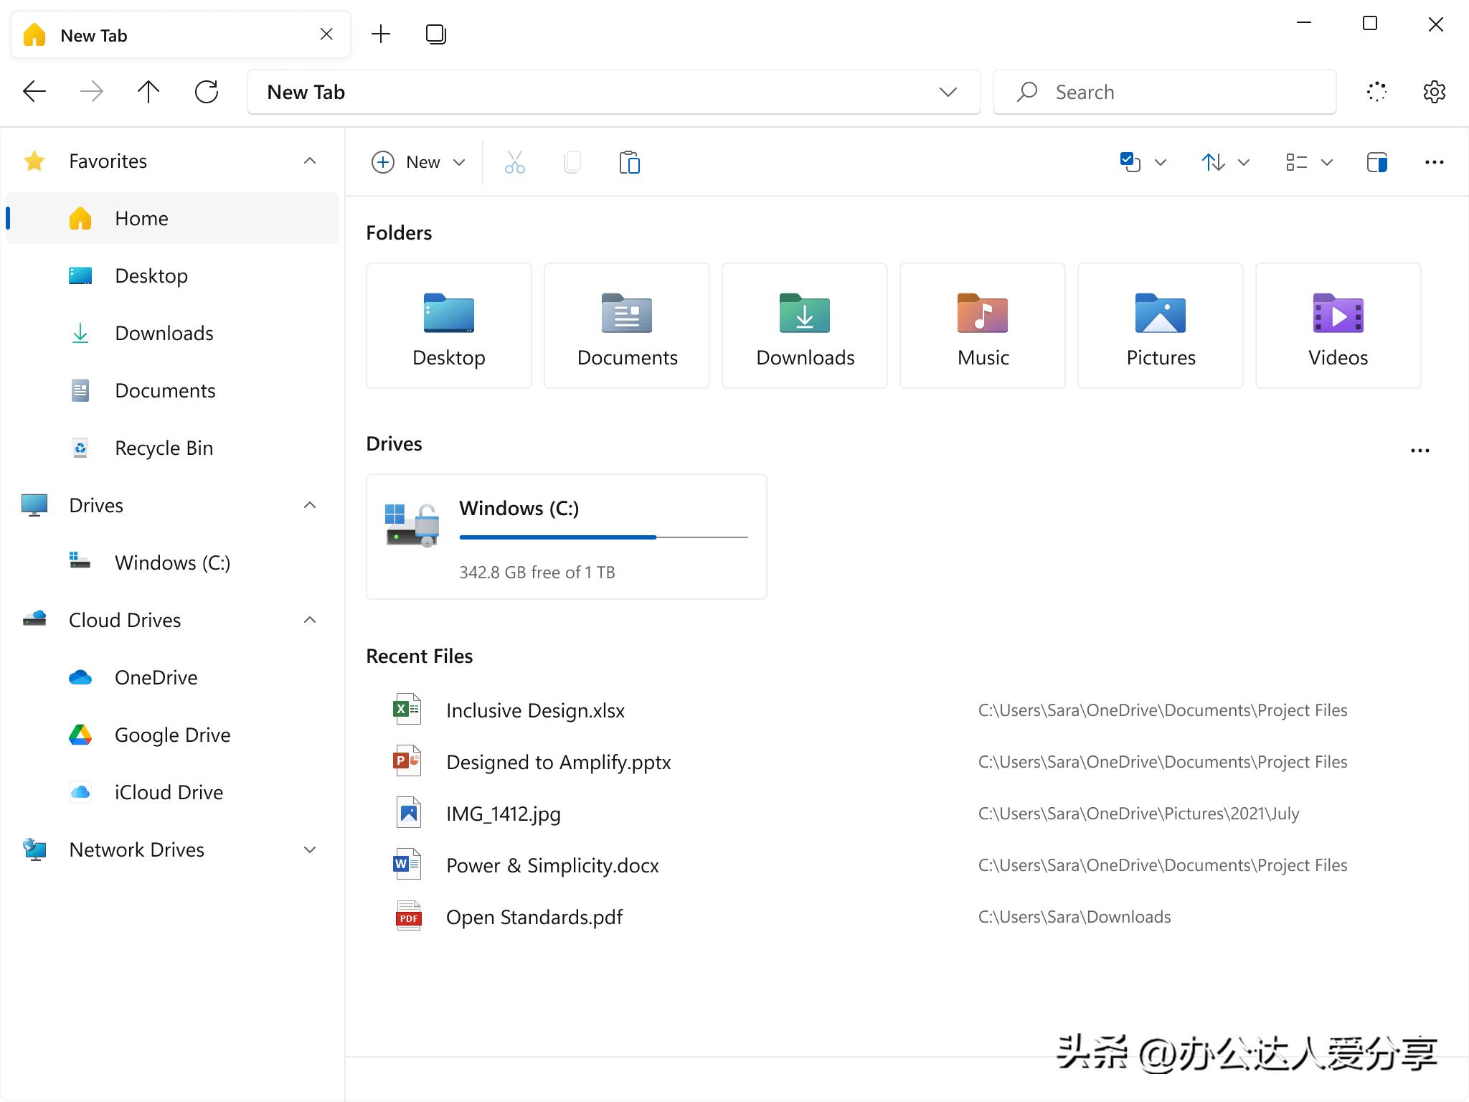Toggle the Favorites section collapsed state
1469x1102 pixels.
point(309,161)
